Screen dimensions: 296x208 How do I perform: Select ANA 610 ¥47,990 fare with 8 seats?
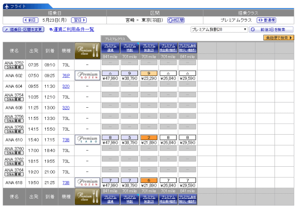[110, 137]
